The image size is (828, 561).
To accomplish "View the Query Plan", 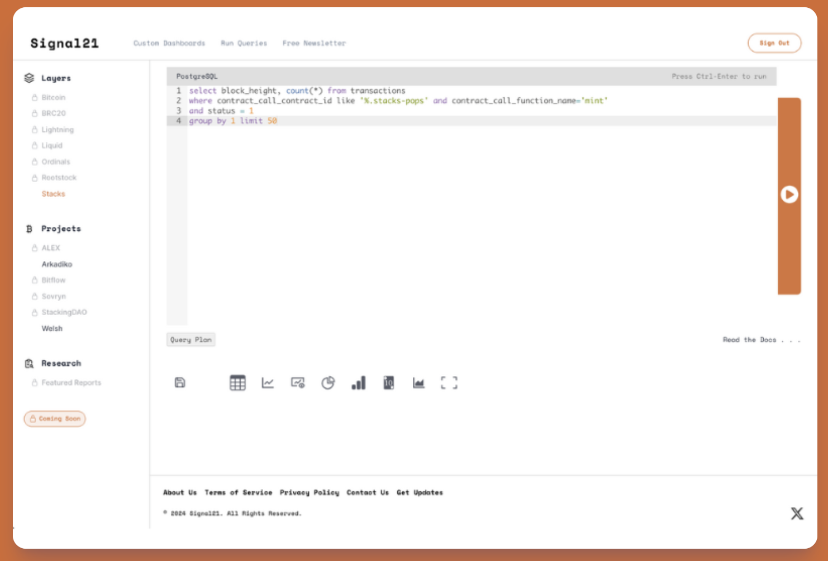I will [x=191, y=339].
